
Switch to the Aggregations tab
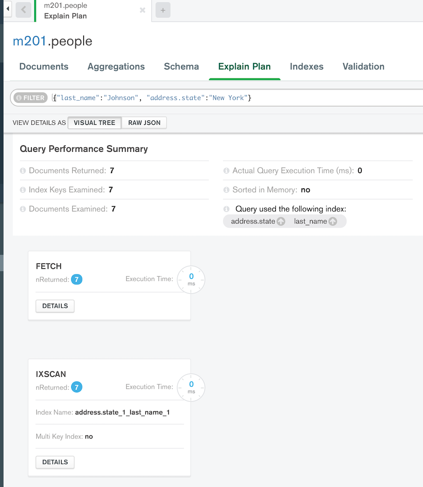(x=116, y=66)
